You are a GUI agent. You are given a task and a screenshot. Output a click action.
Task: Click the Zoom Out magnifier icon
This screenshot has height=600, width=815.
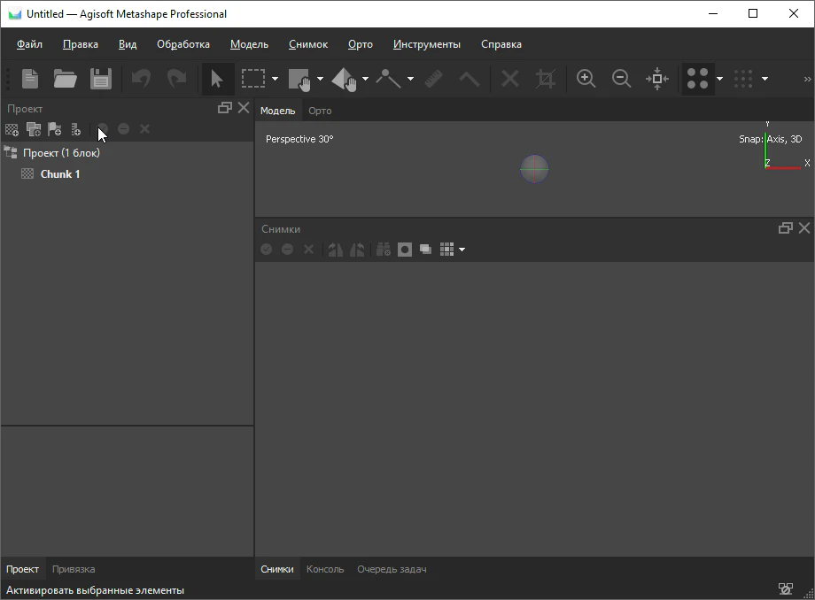622,79
